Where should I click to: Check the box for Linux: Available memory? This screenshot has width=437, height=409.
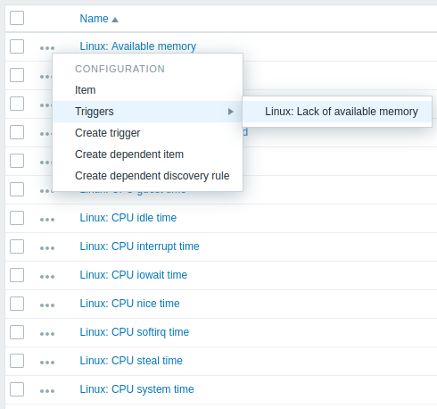[17, 46]
